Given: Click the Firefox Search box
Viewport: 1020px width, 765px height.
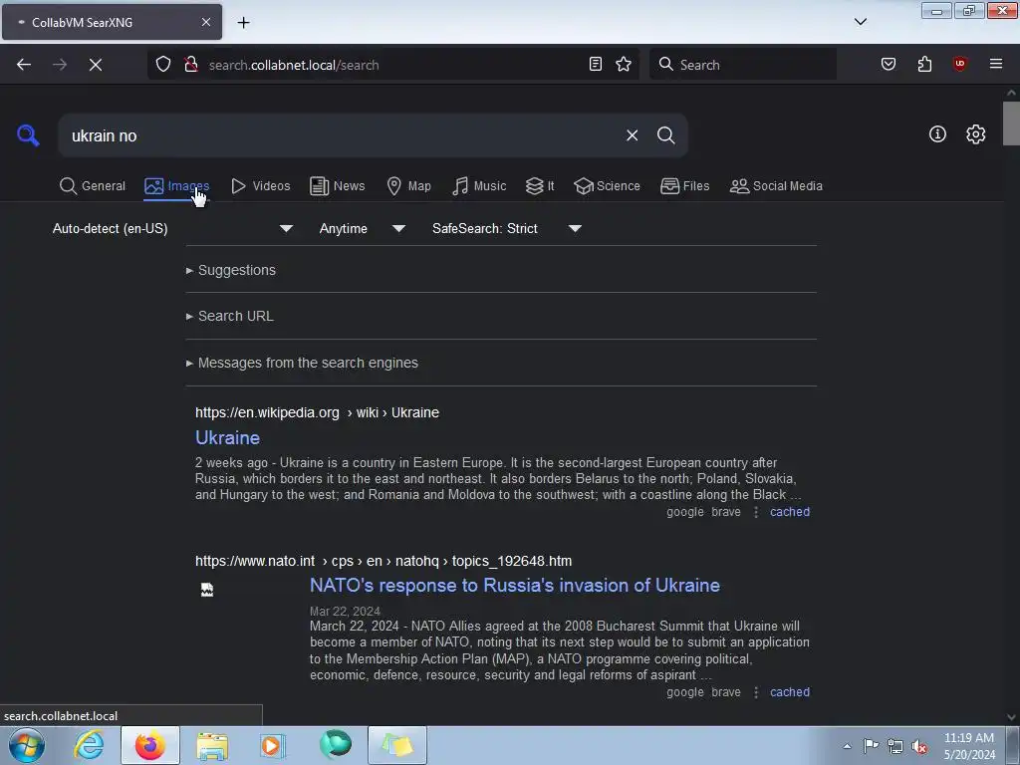Looking at the screenshot, I should tap(743, 65).
